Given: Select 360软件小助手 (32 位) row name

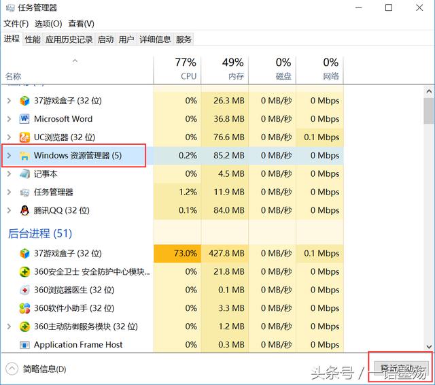Looking at the screenshot, I should [x=74, y=308].
